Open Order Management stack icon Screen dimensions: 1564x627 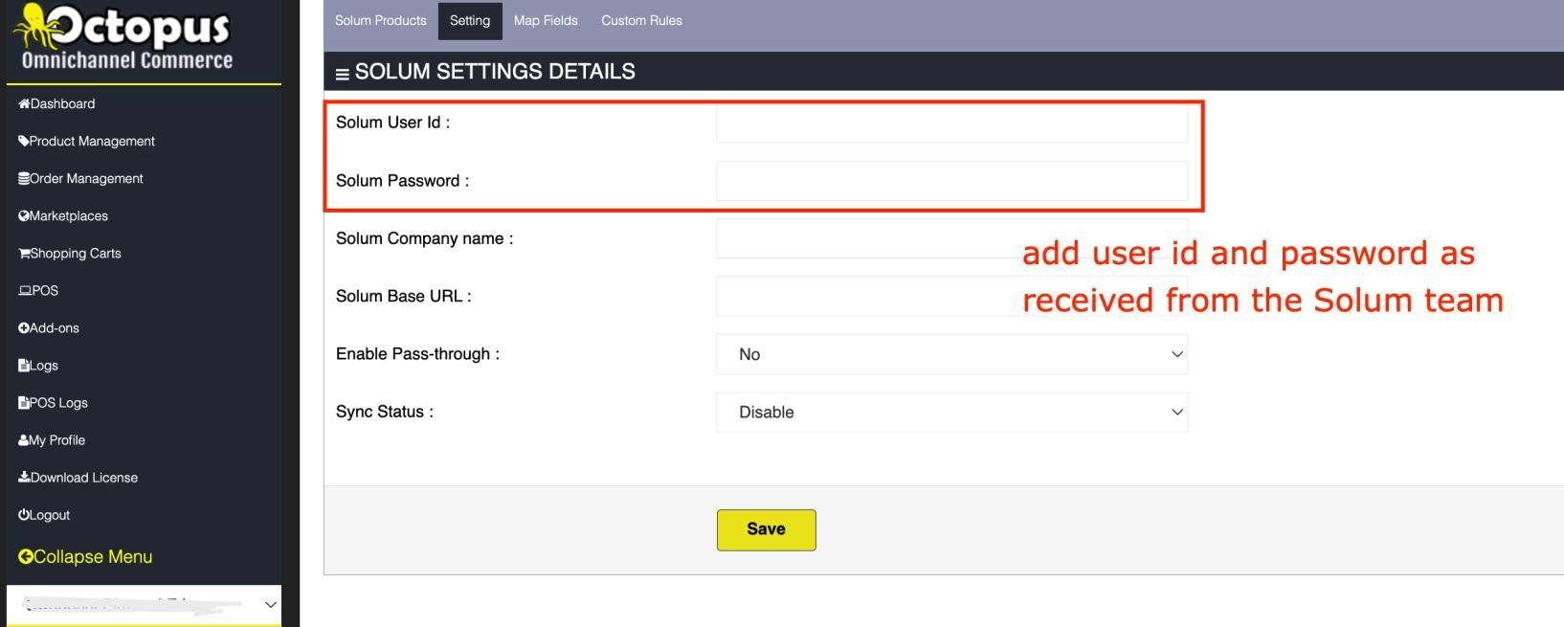click(24, 178)
